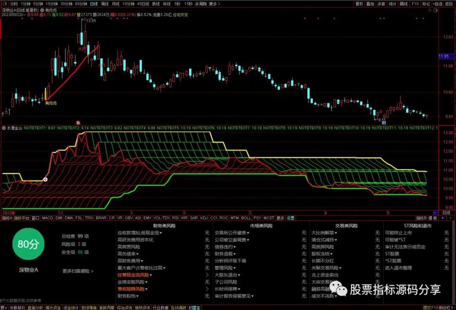Screen dimensions: 456x310
Task: Select the 15分钟 period
Action: pyautogui.click(x=52, y=4)
